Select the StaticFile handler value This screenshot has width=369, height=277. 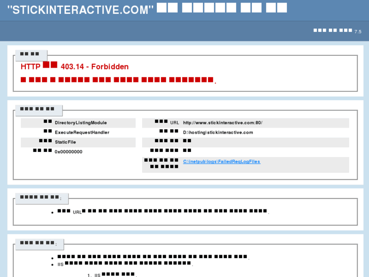click(x=65, y=142)
